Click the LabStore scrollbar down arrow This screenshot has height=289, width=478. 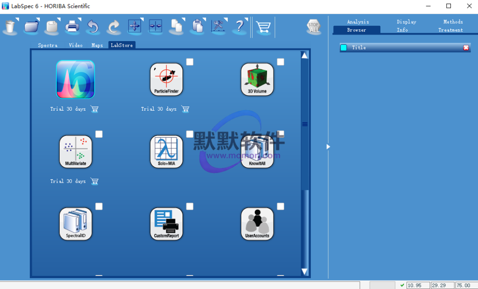click(304, 271)
